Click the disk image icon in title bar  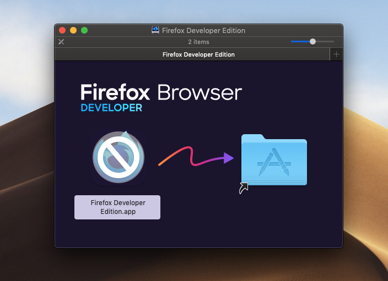click(155, 30)
